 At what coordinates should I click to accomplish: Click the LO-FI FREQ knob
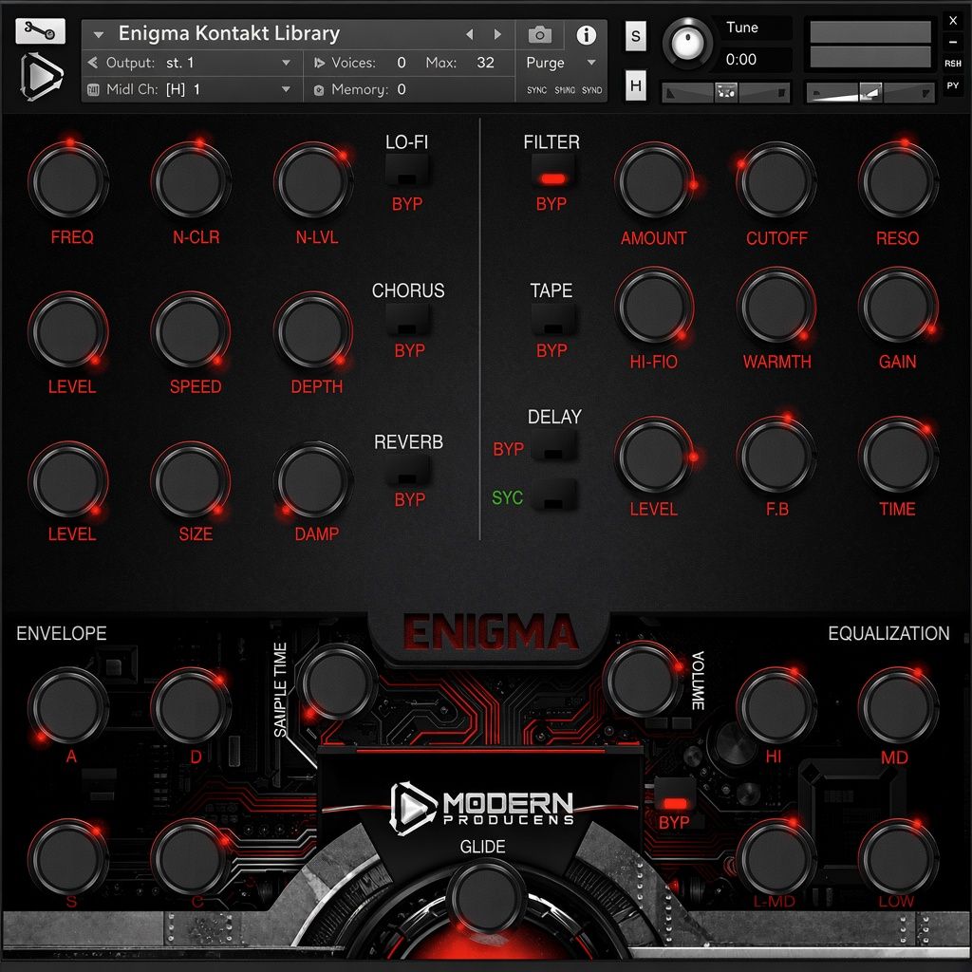click(68, 181)
